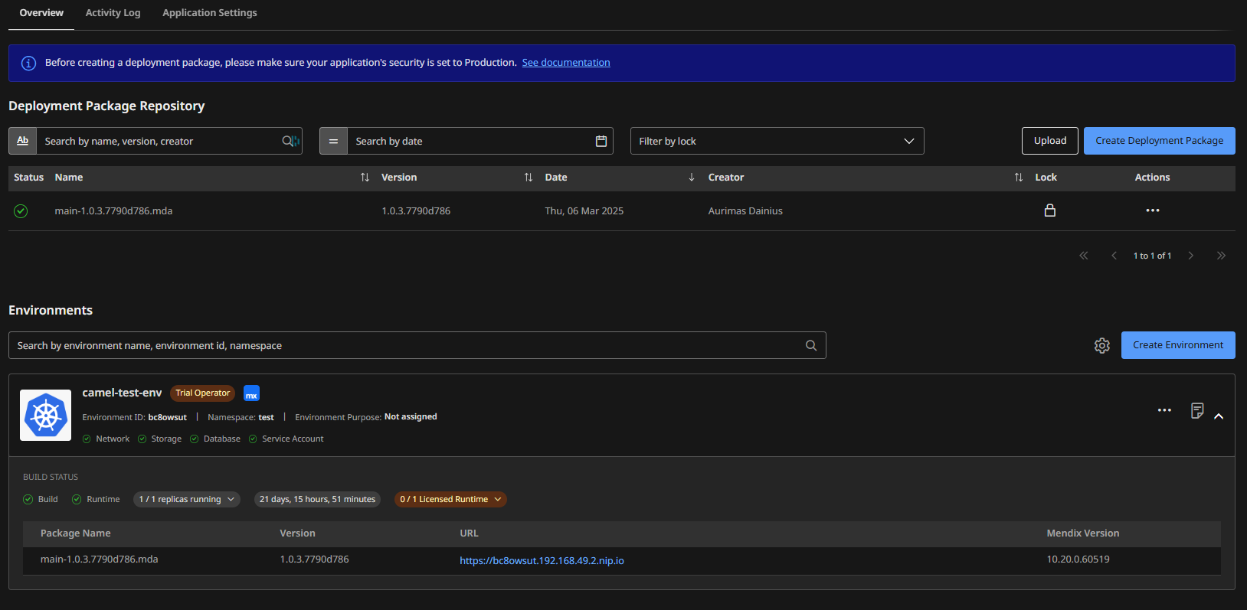Go to last page of package list
This screenshot has width=1247, height=610.
point(1221,256)
